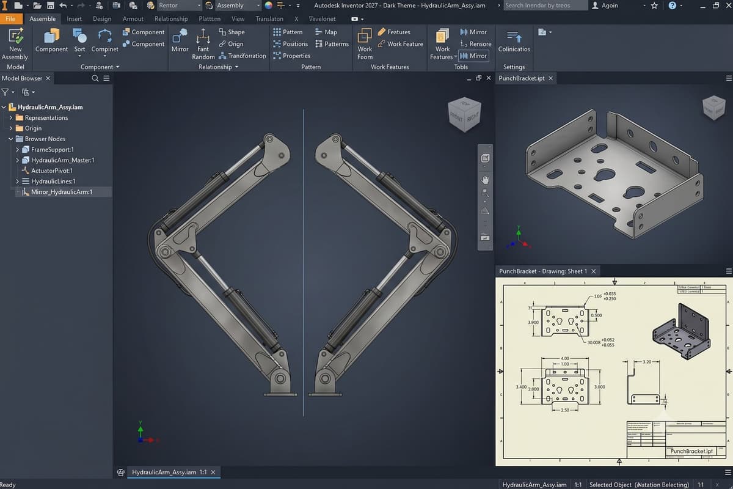This screenshot has width=733, height=489.
Task: Switch to the View ribbon tab
Action: click(238, 18)
